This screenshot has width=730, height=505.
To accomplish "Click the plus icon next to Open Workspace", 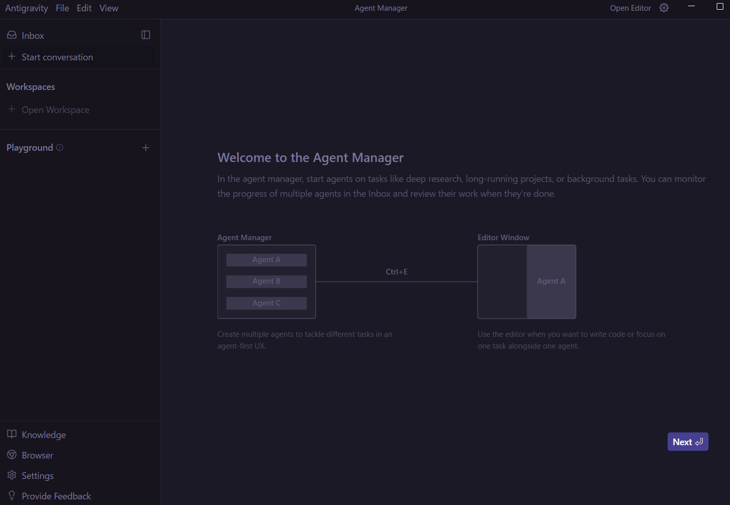I will click(x=12, y=109).
